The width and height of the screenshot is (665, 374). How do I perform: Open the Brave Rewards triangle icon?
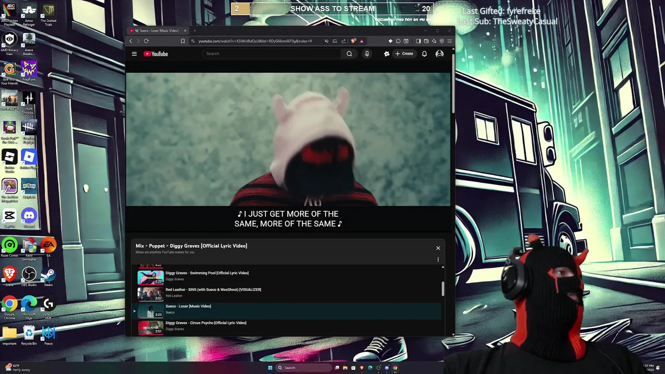(x=362, y=41)
